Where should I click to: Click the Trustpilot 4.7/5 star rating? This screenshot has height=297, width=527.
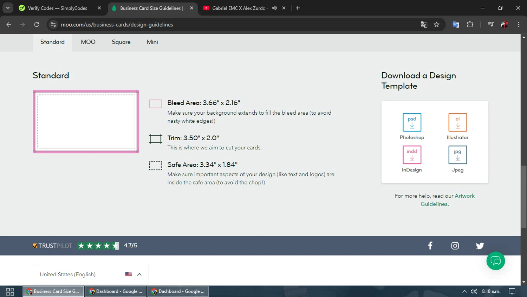point(98,246)
